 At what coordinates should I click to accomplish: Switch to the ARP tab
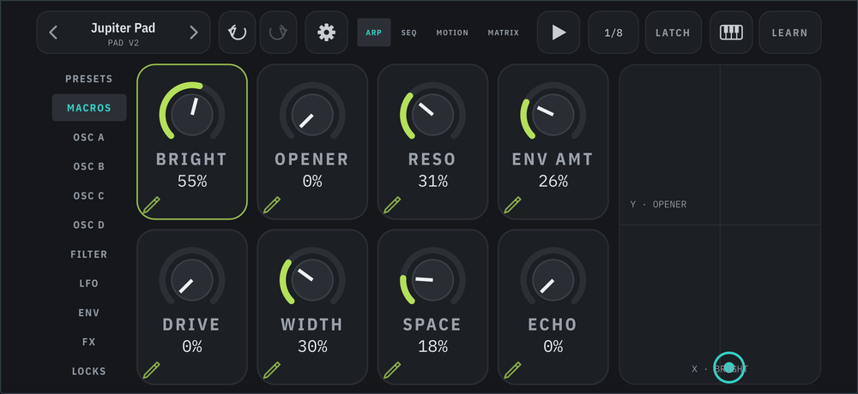pos(374,33)
